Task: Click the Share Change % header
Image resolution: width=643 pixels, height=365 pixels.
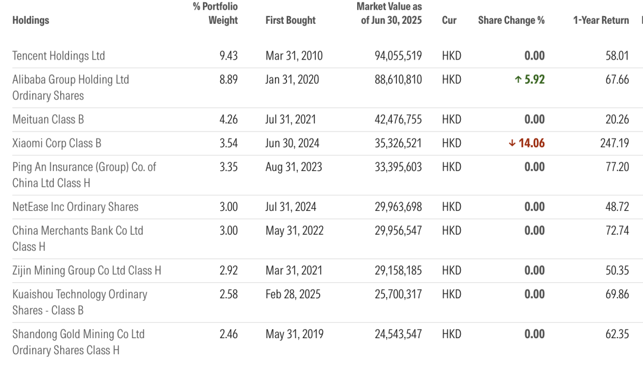Action: tap(511, 20)
